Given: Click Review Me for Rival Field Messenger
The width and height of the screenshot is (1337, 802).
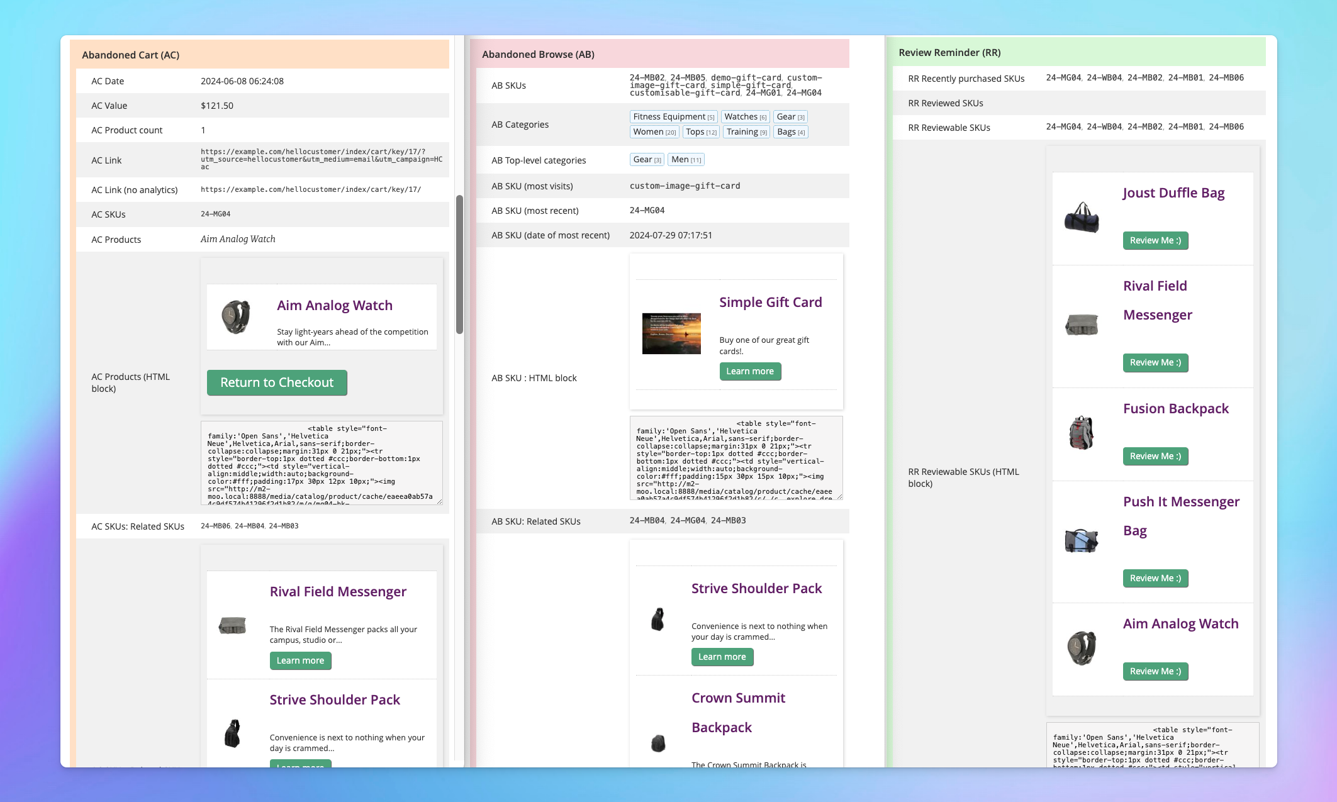Looking at the screenshot, I should (1155, 362).
